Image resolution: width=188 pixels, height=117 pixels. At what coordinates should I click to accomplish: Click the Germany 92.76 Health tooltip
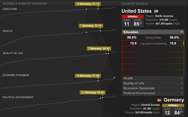point(91,26)
